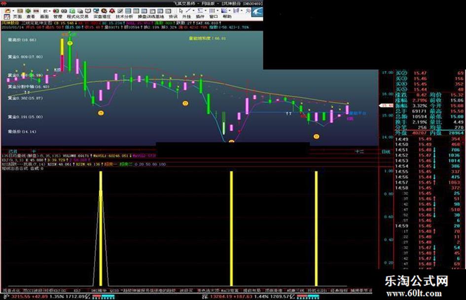
Task: Click the 权 rights-adjustment toolbar button
Action: click(x=45, y=11)
